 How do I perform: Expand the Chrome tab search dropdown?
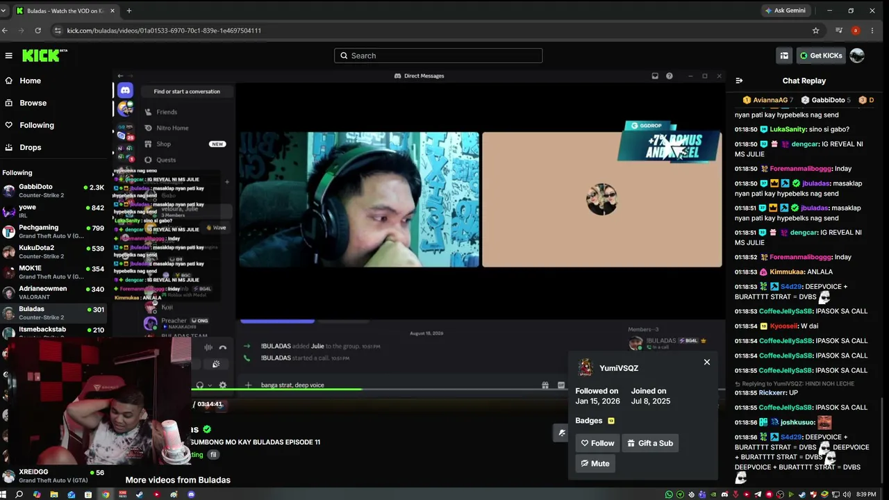click(4, 10)
